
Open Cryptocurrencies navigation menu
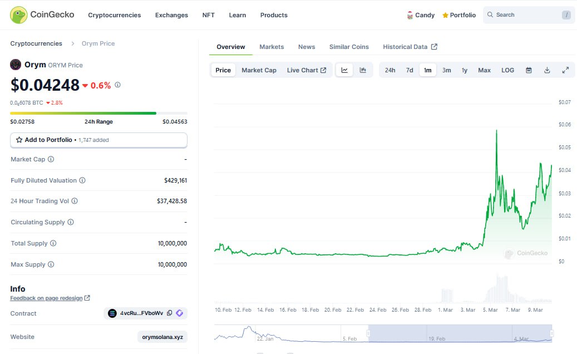(115, 15)
